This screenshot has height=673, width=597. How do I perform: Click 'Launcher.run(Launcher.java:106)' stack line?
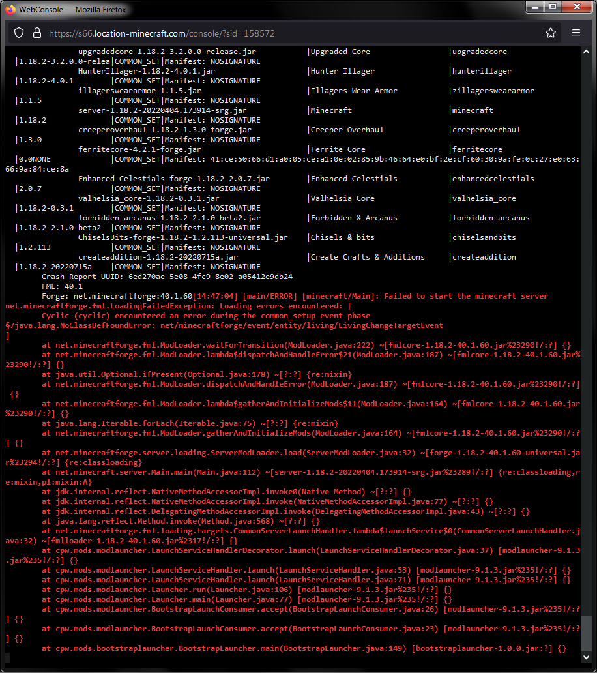(246, 590)
